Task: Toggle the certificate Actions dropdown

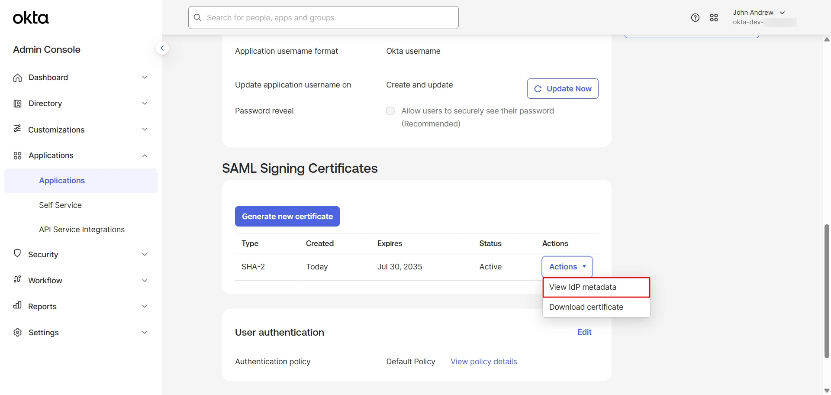Action: pyautogui.click(x=567, y=267)
